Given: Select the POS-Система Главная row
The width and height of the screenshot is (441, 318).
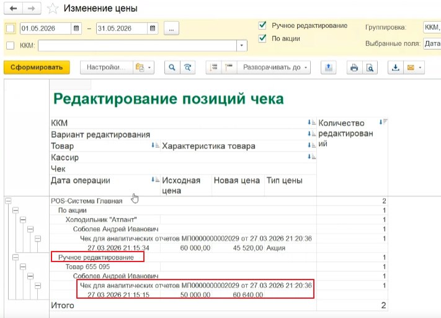Looking at the screenshot, I should (x=183, y=201).
